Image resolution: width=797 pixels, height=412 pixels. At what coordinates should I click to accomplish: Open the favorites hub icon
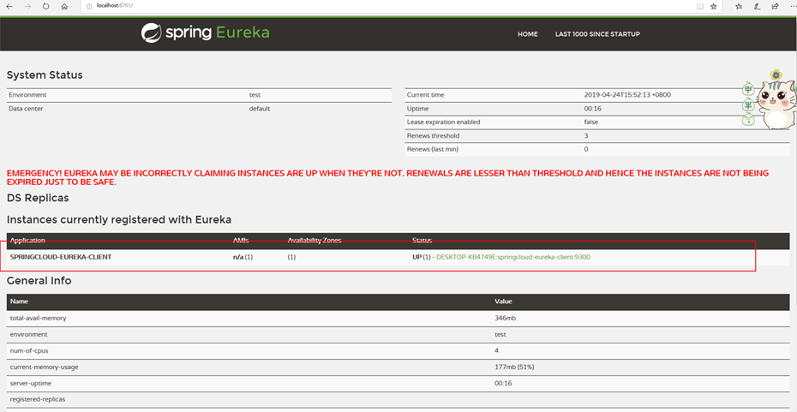point(739,7)
